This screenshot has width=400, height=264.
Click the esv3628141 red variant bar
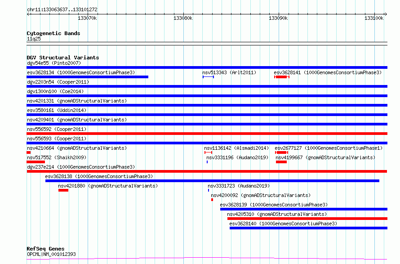282,77
